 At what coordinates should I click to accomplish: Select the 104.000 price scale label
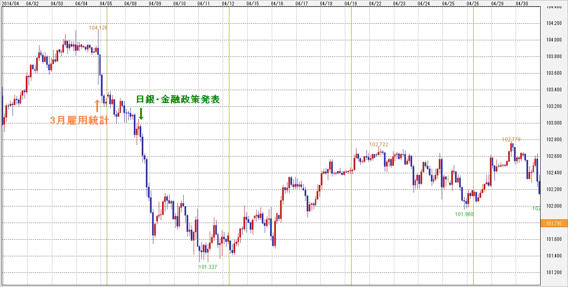click(x=554, y=40)
